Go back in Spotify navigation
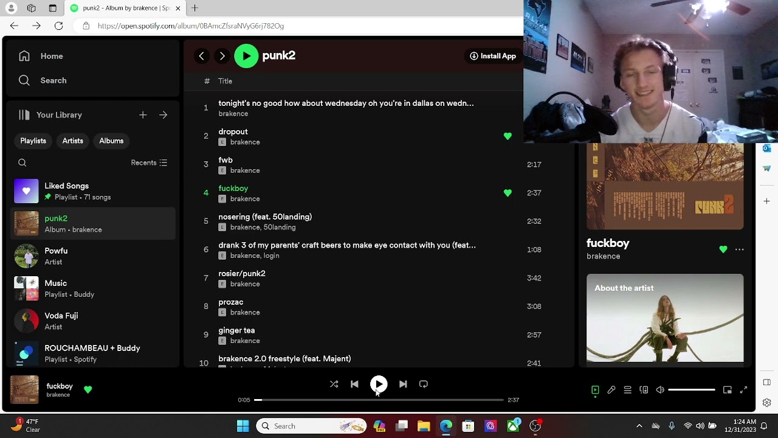 click(201, 56)
